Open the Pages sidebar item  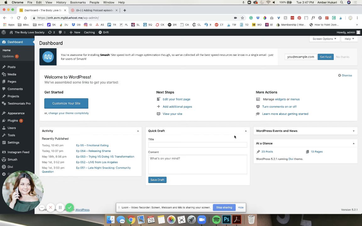click(12, 82)
